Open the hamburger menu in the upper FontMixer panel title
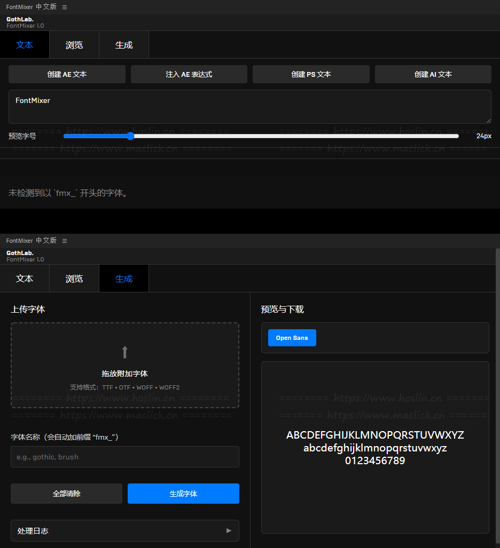 click(65, 7)
